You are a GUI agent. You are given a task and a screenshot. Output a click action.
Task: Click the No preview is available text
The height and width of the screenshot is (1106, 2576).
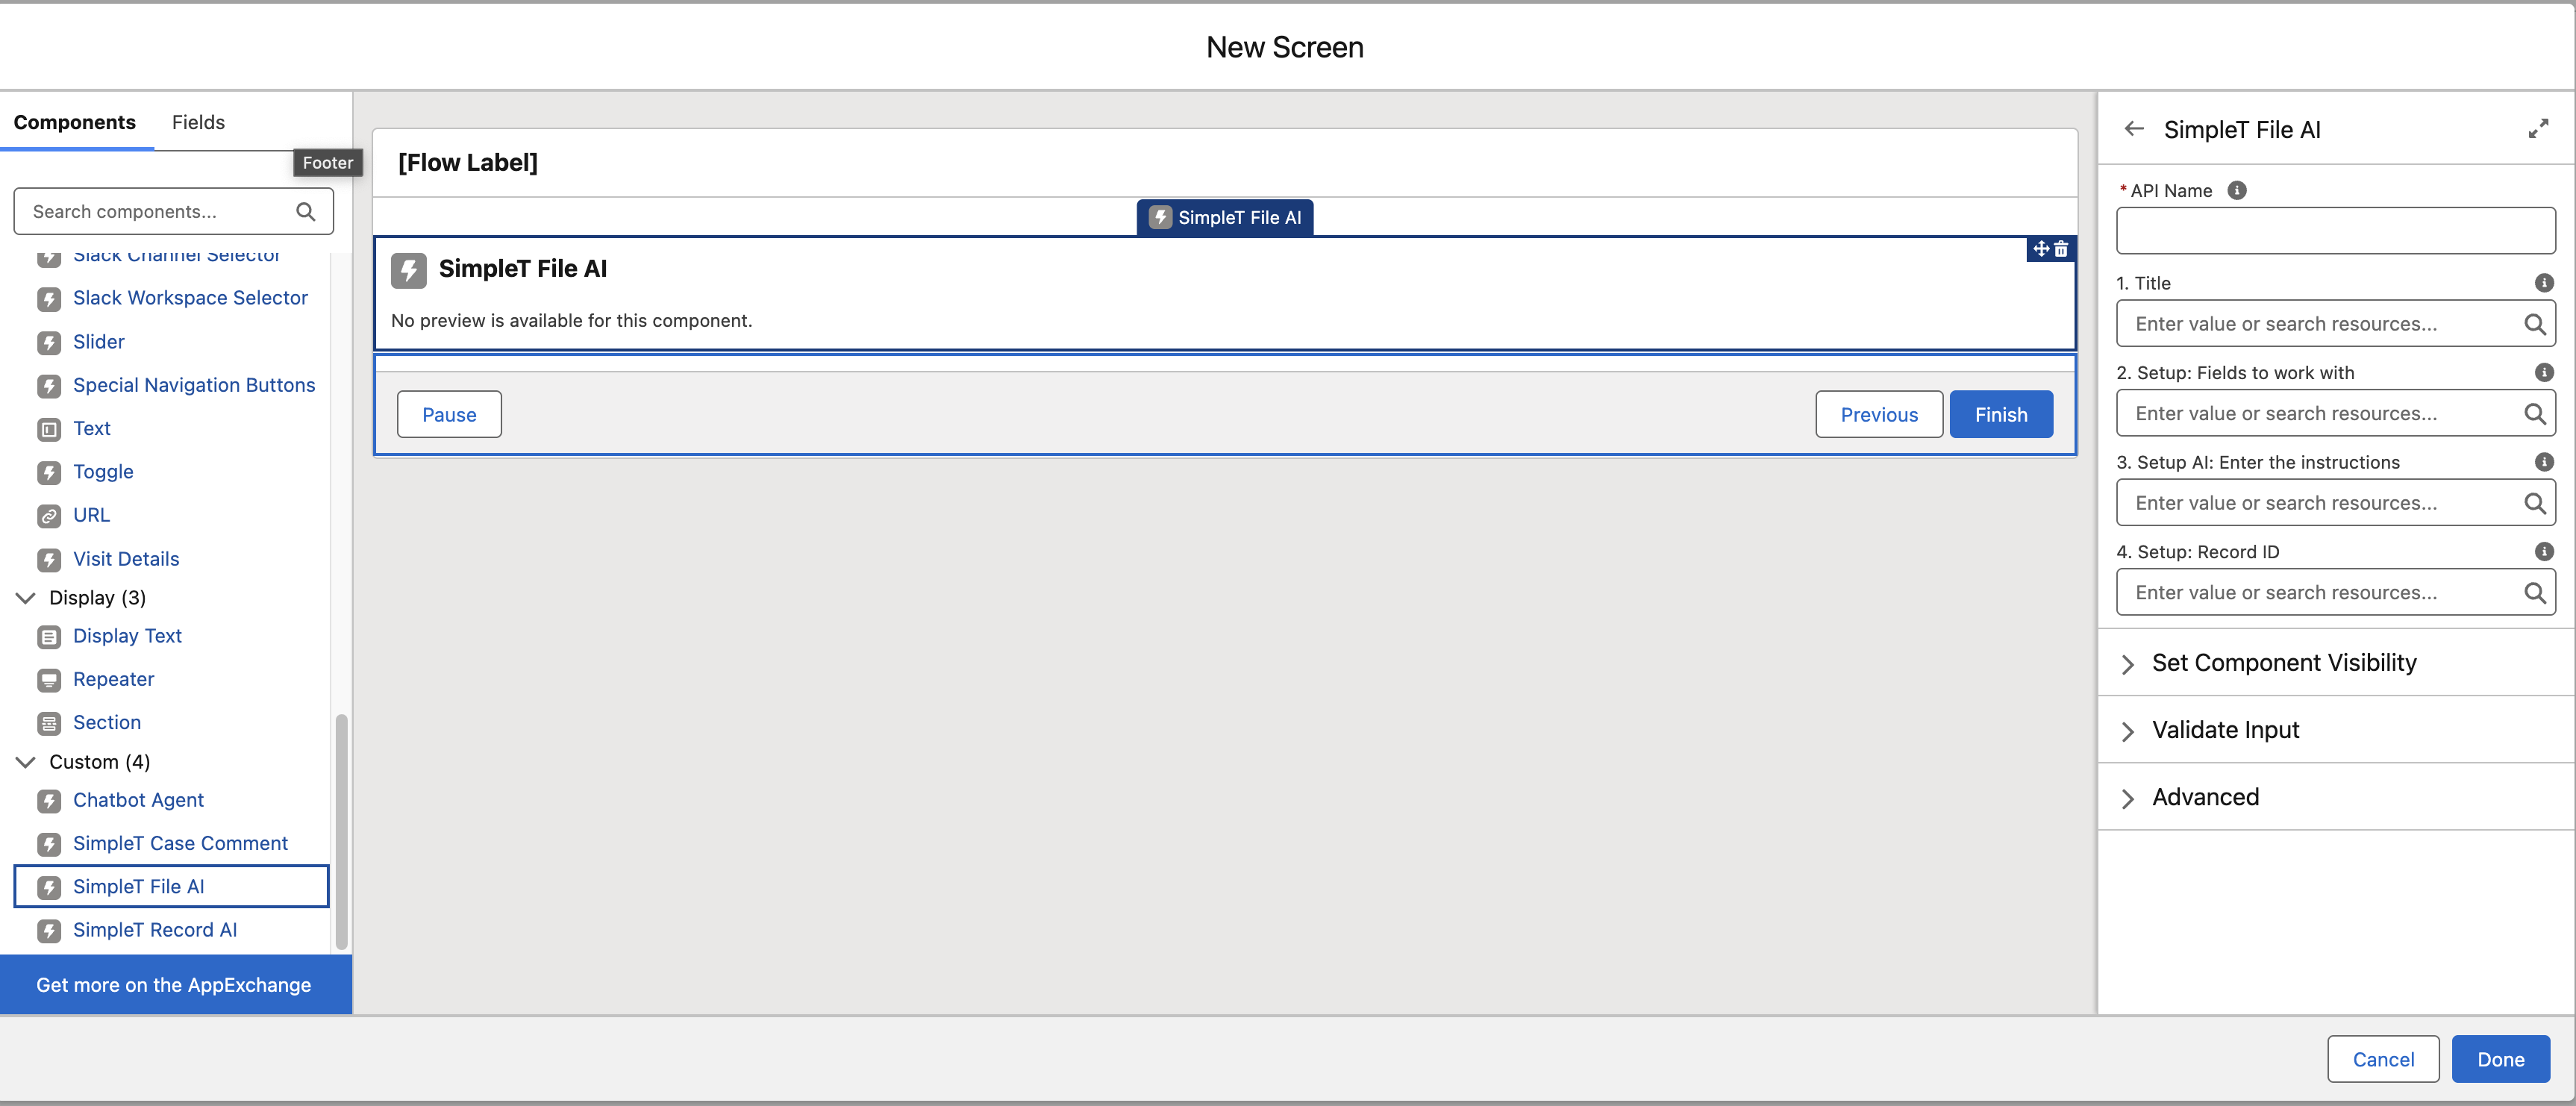571,321
